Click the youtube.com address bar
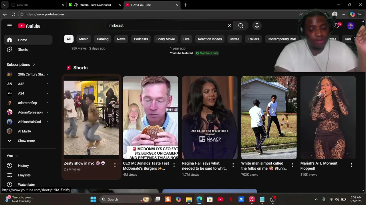Screen dimensions: 366x205 pyautogui.click(x=157, y=14)
